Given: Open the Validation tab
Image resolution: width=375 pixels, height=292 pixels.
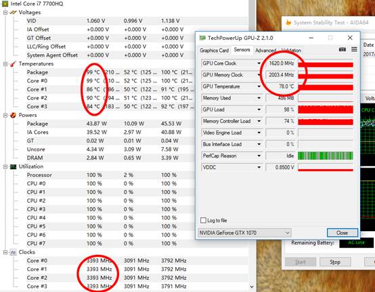Looking at the screenshot, I should tap(291, 51).
